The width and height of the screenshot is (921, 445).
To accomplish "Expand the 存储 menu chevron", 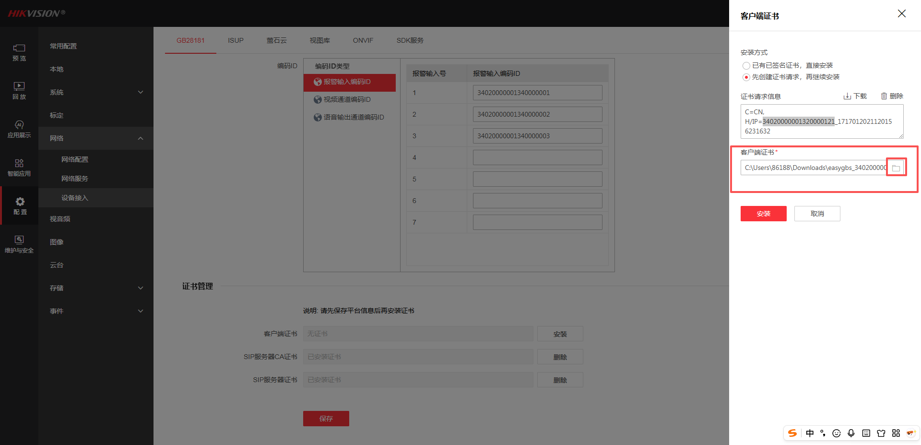I will click(141, 288).
